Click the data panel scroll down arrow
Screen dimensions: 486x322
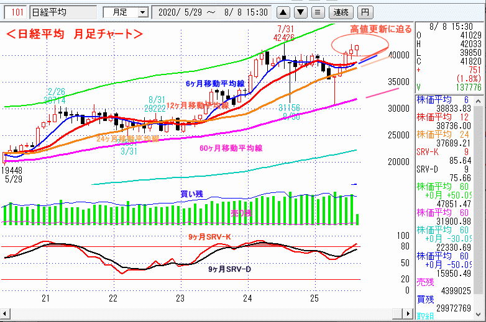click(478, 315)
